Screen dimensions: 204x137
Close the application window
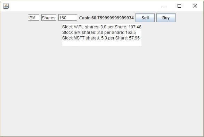click(x=195, y=6)
